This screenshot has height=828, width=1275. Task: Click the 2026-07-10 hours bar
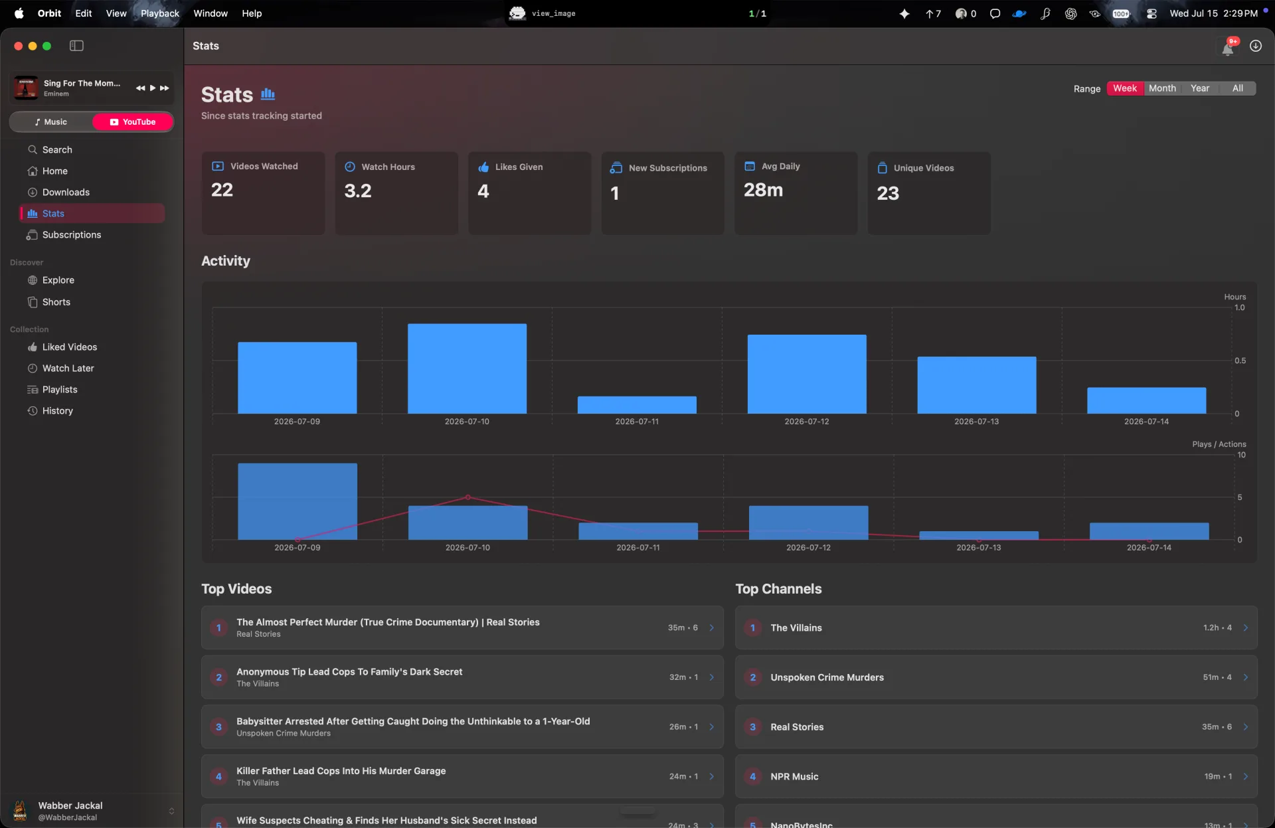467,369
